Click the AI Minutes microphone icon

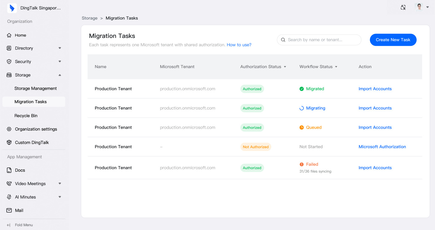pos(9,197)
